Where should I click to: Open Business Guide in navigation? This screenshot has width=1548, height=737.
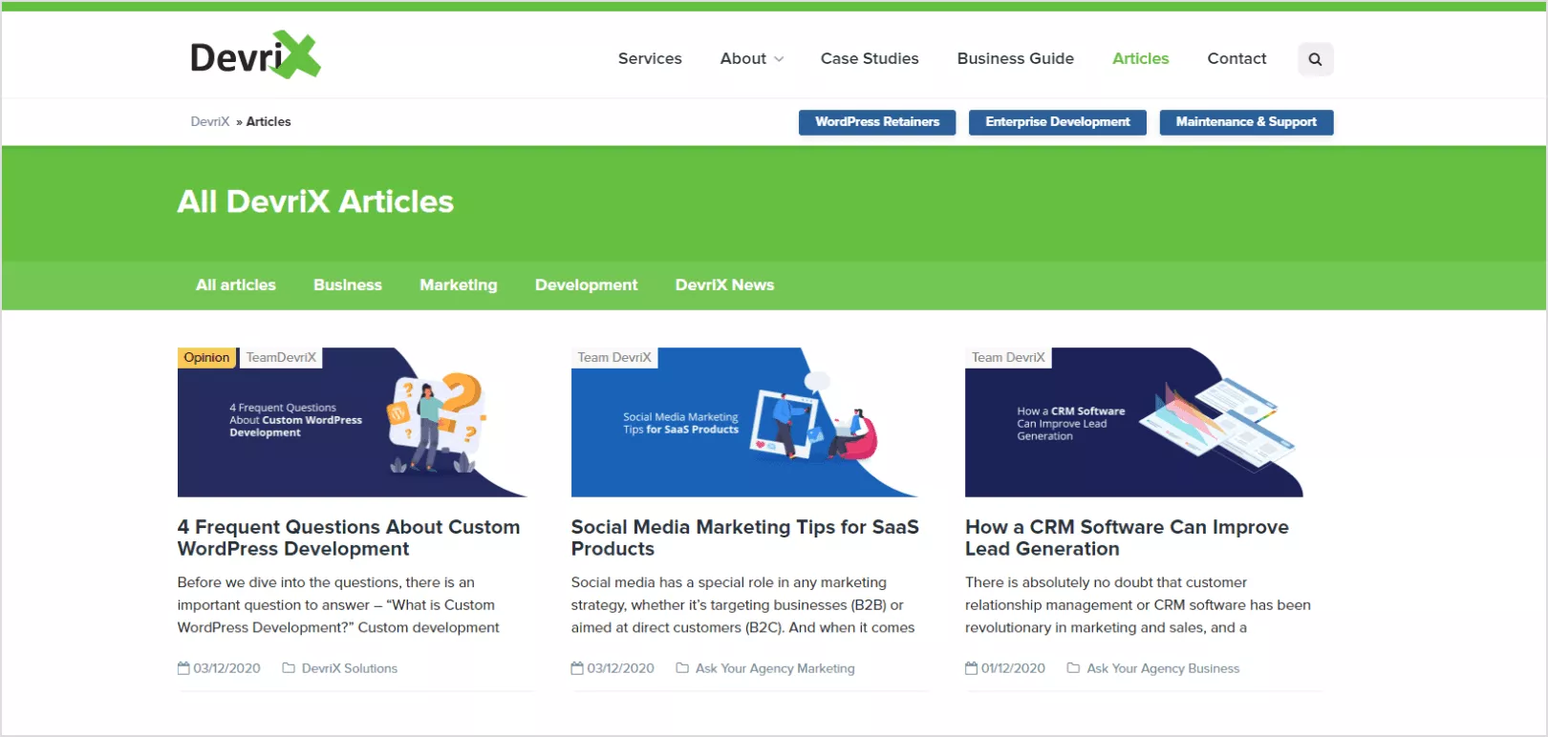(1016, 58)
